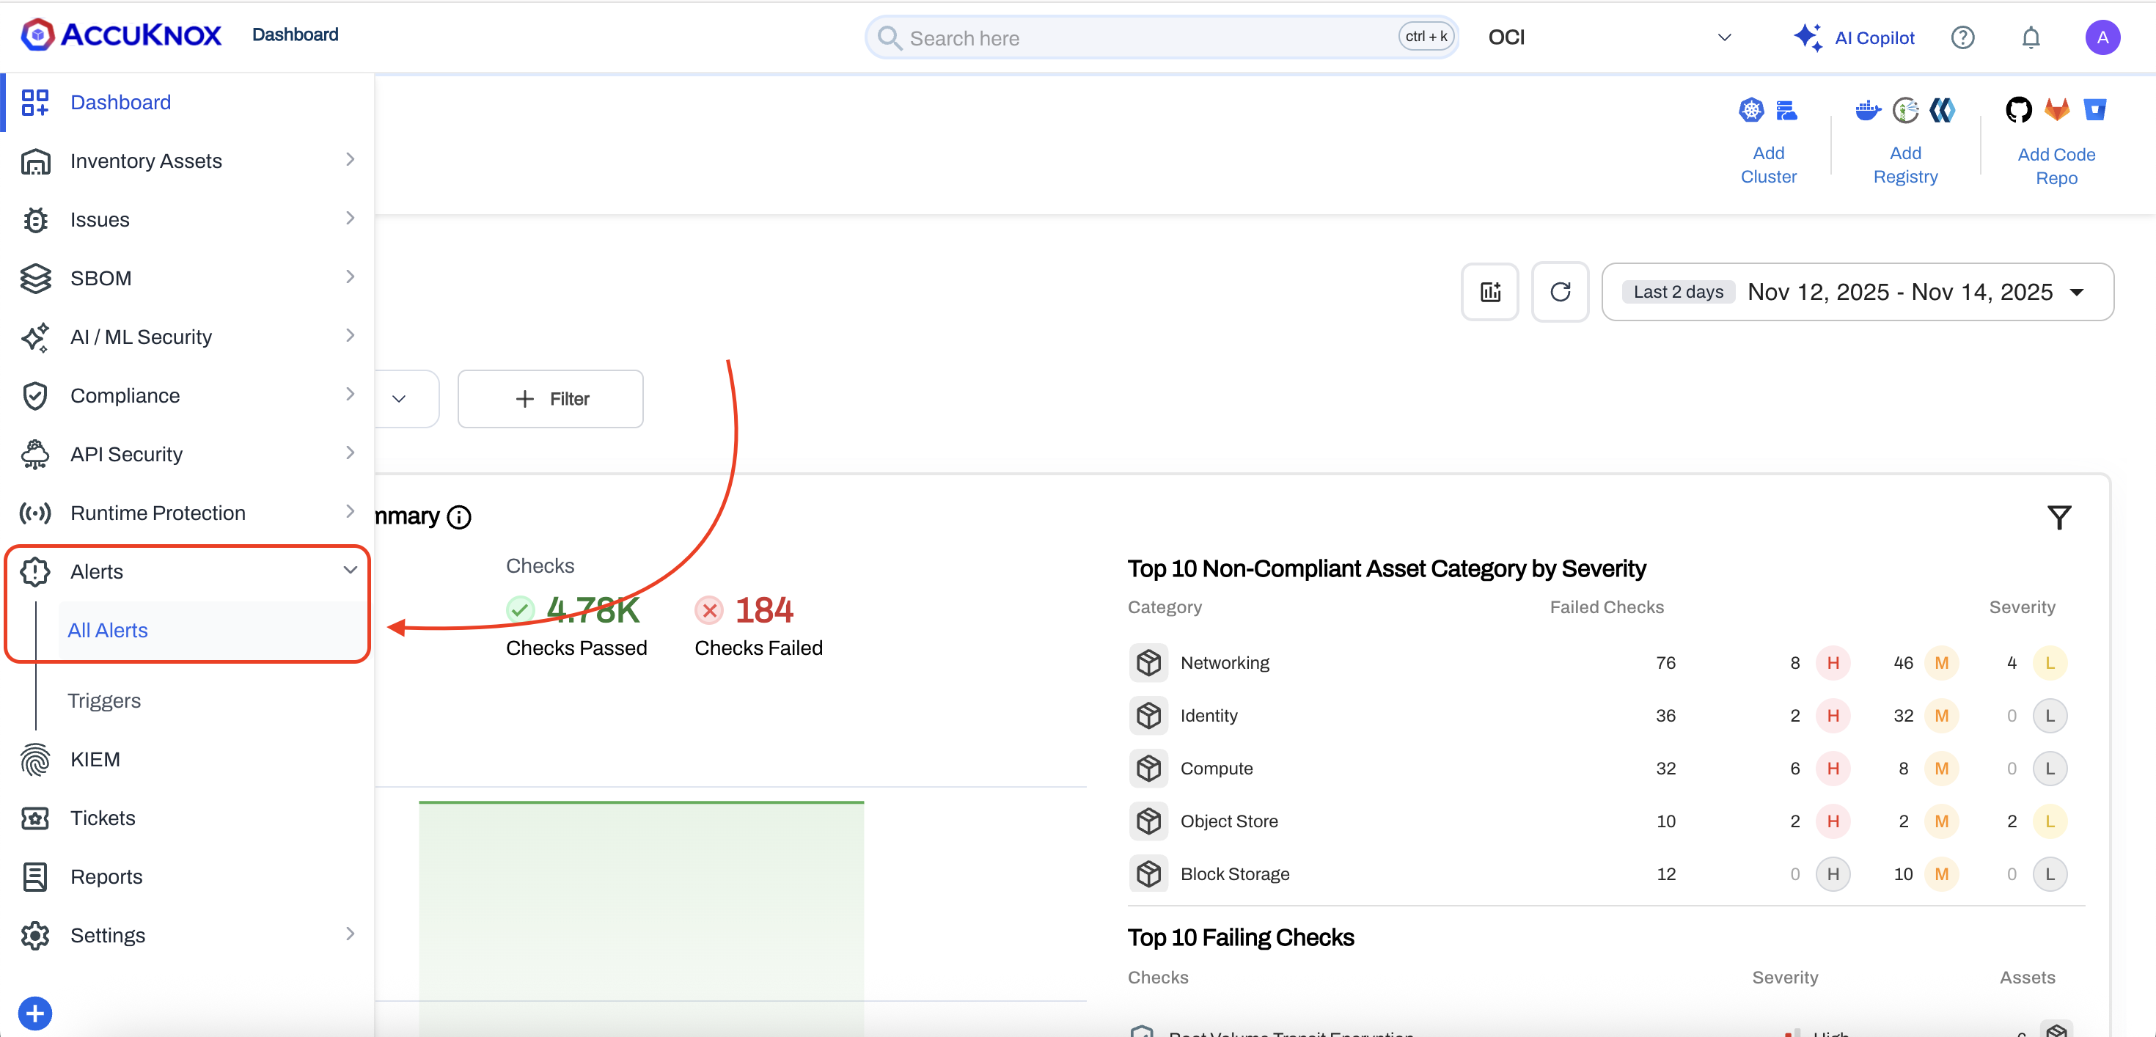
Task: Click the AI Copilot sparkle icon
Action: [x=1807, y=37]
